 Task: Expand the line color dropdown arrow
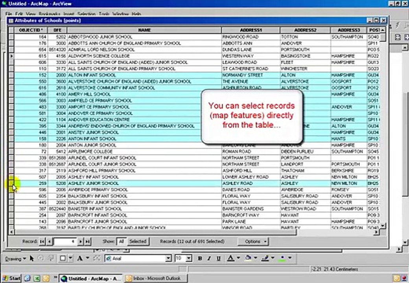tap(273, 258)
